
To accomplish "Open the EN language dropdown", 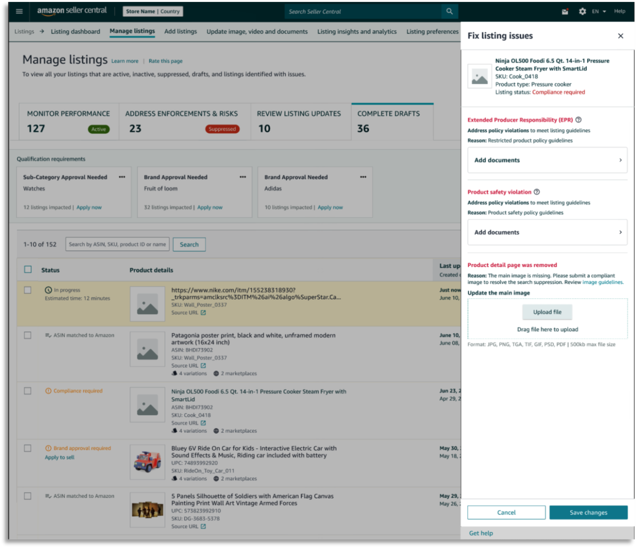I will coord(599,11).
